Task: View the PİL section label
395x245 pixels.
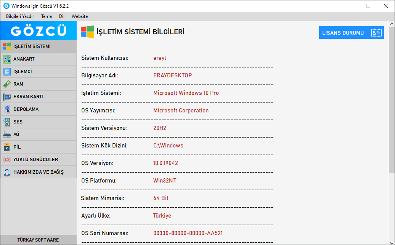Action: tap(17, 147)
